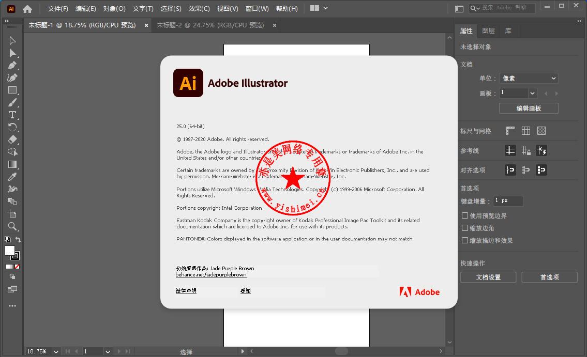Change screen mode icon

(12, 289)
